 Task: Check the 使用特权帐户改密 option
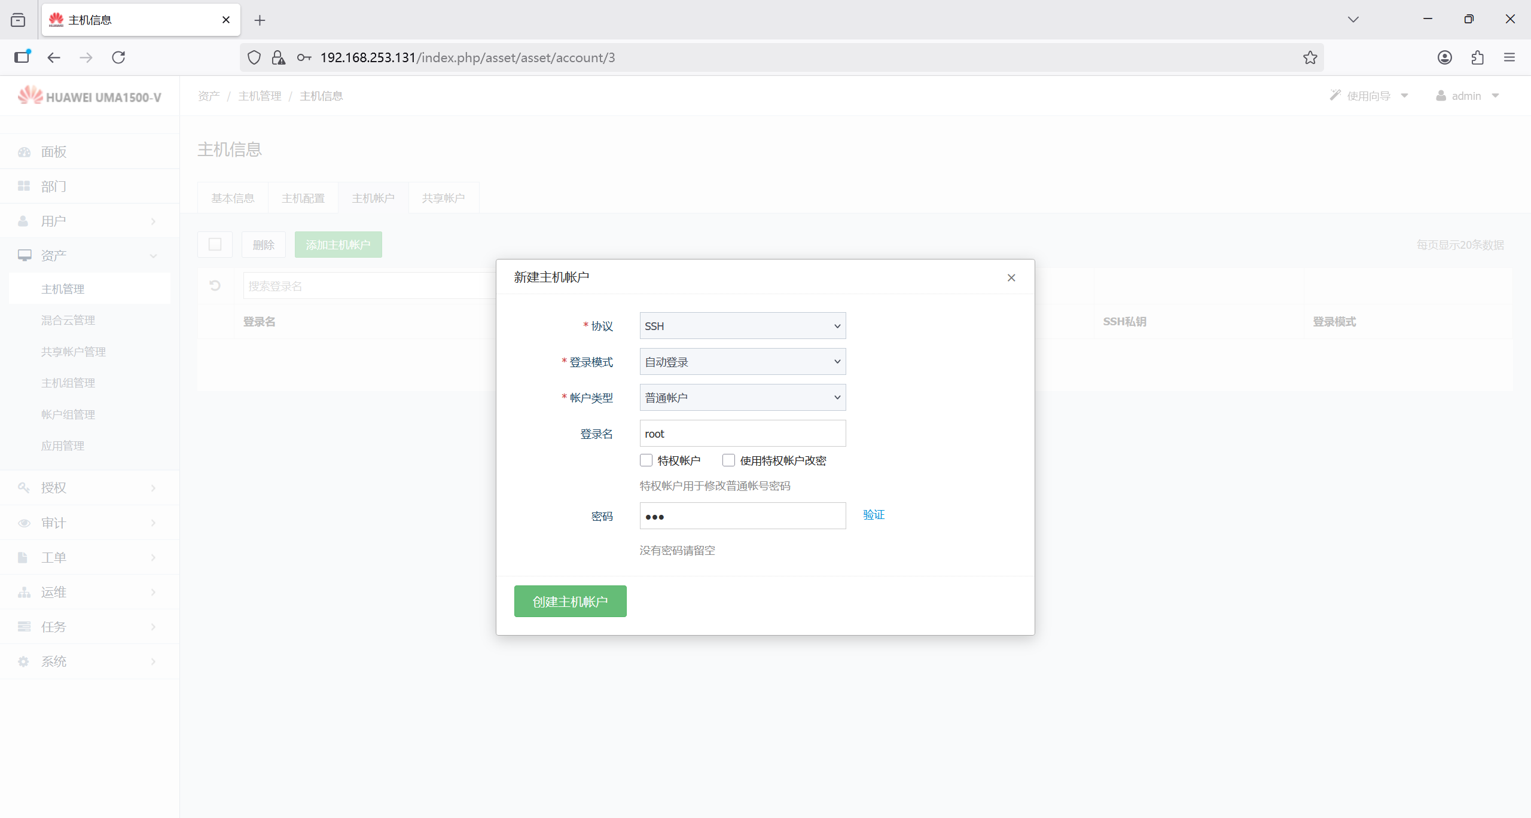(728, 460)
